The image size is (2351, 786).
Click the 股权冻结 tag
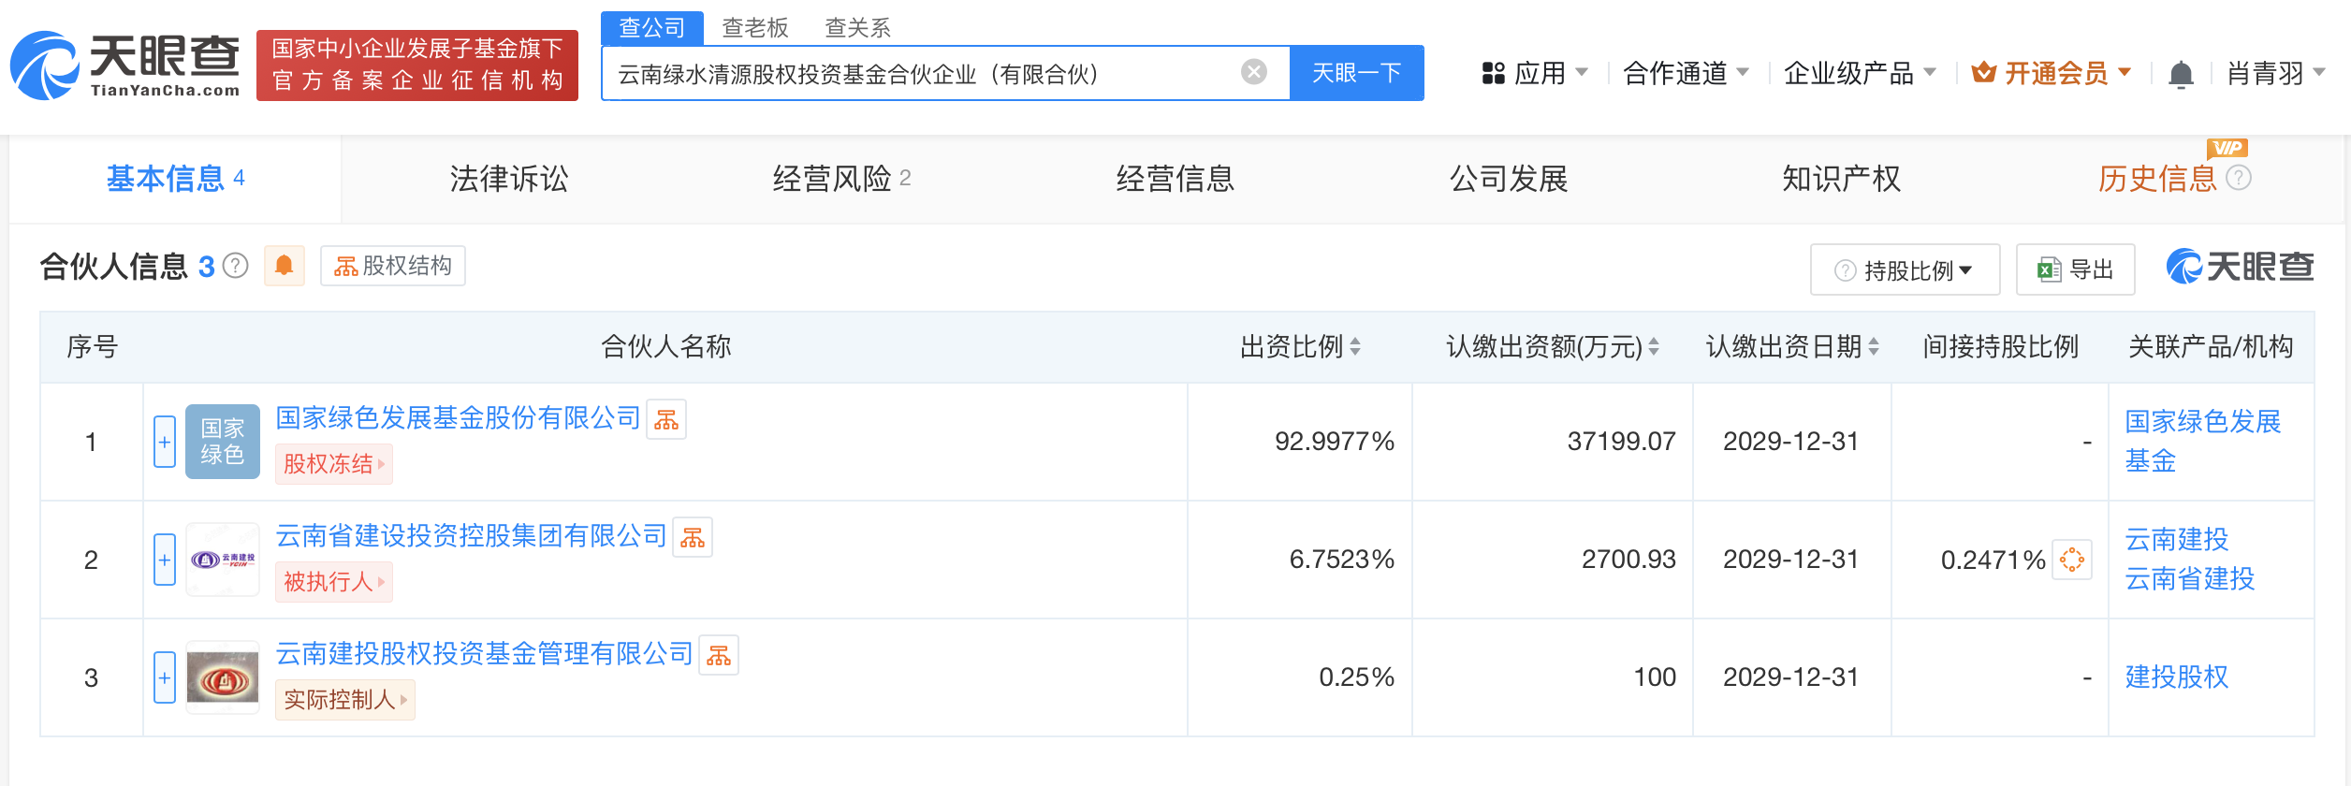[x=334, y=464]
